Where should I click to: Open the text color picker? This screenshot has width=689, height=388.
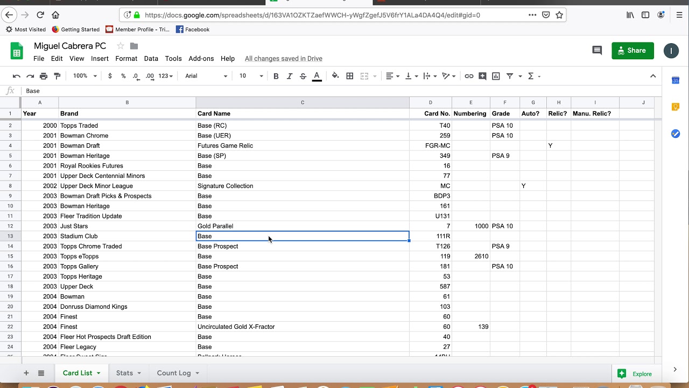317,76
